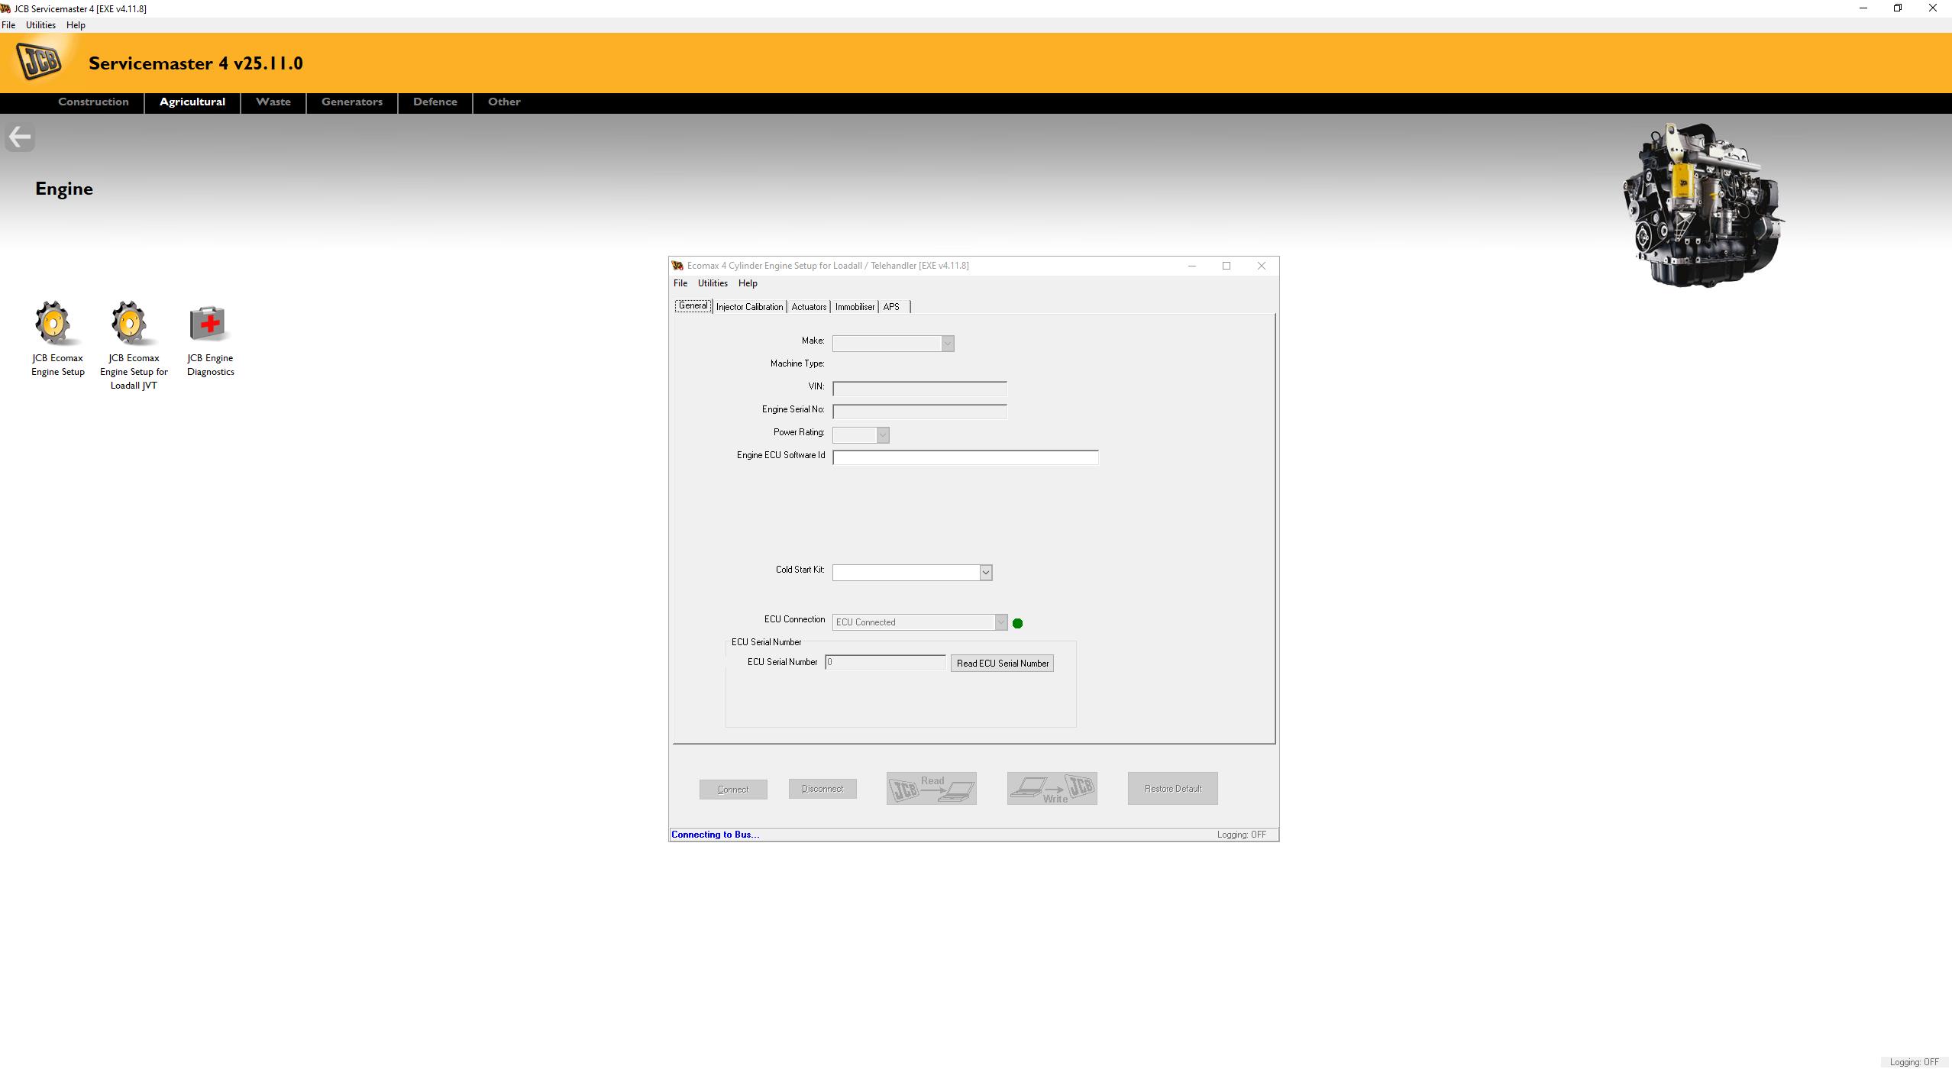Click the green ECU connection status indicator
Viewport: 1952px width, 1069px height.
click(x=1018, y=622)
